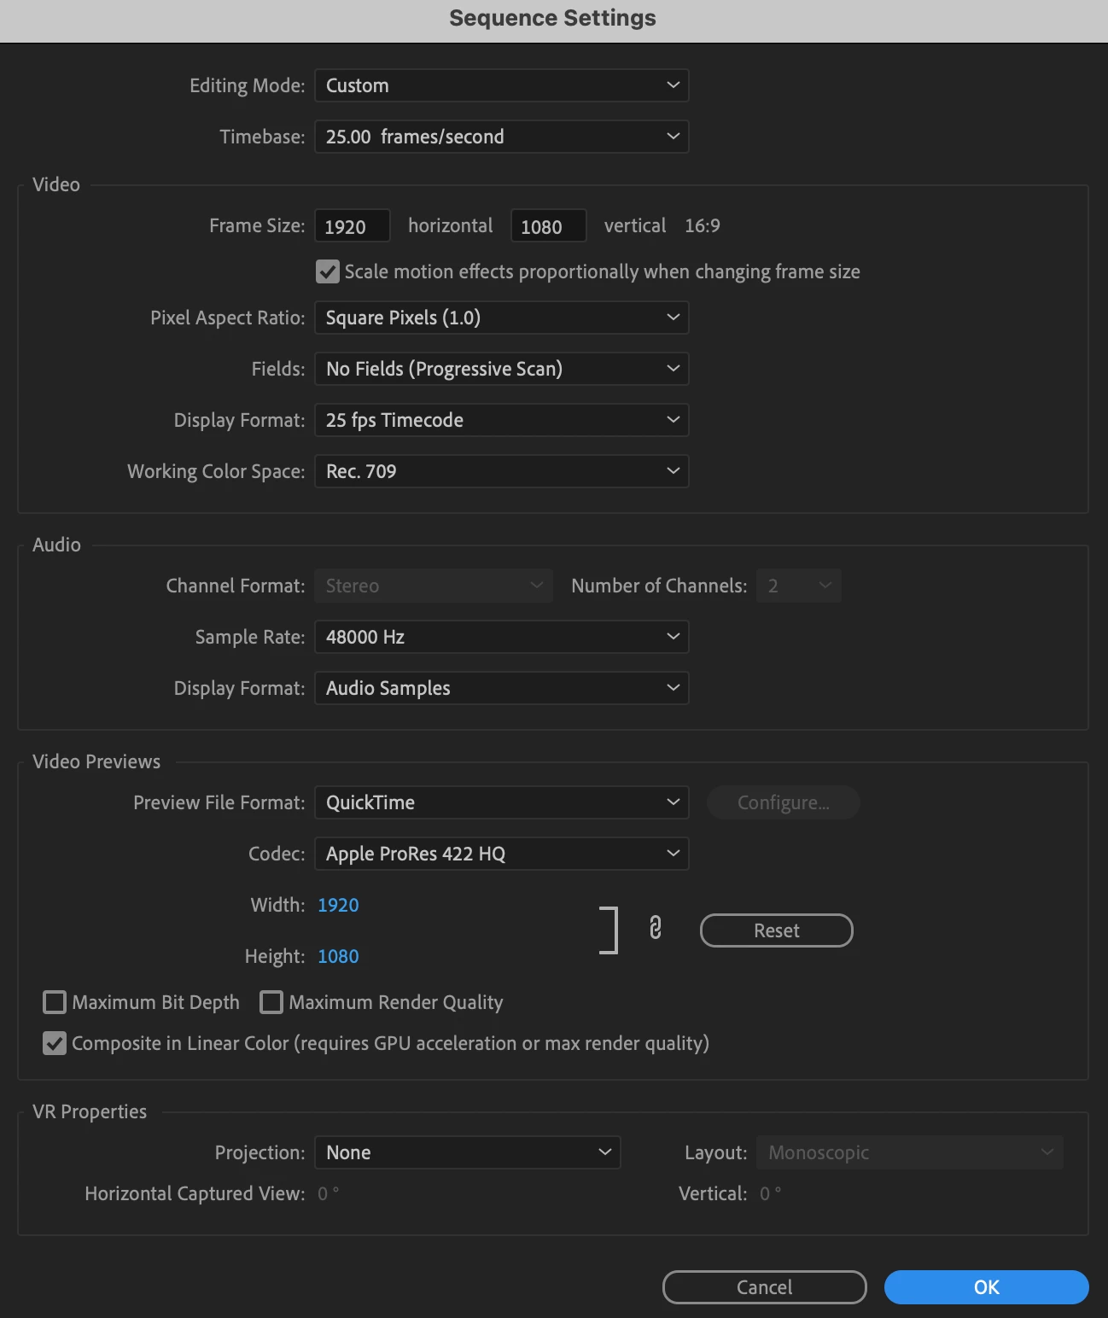The image size is (1108, 1318).
Task: Open the Codec Apple ProRes dropdown
Action: [x=502, y=854]
